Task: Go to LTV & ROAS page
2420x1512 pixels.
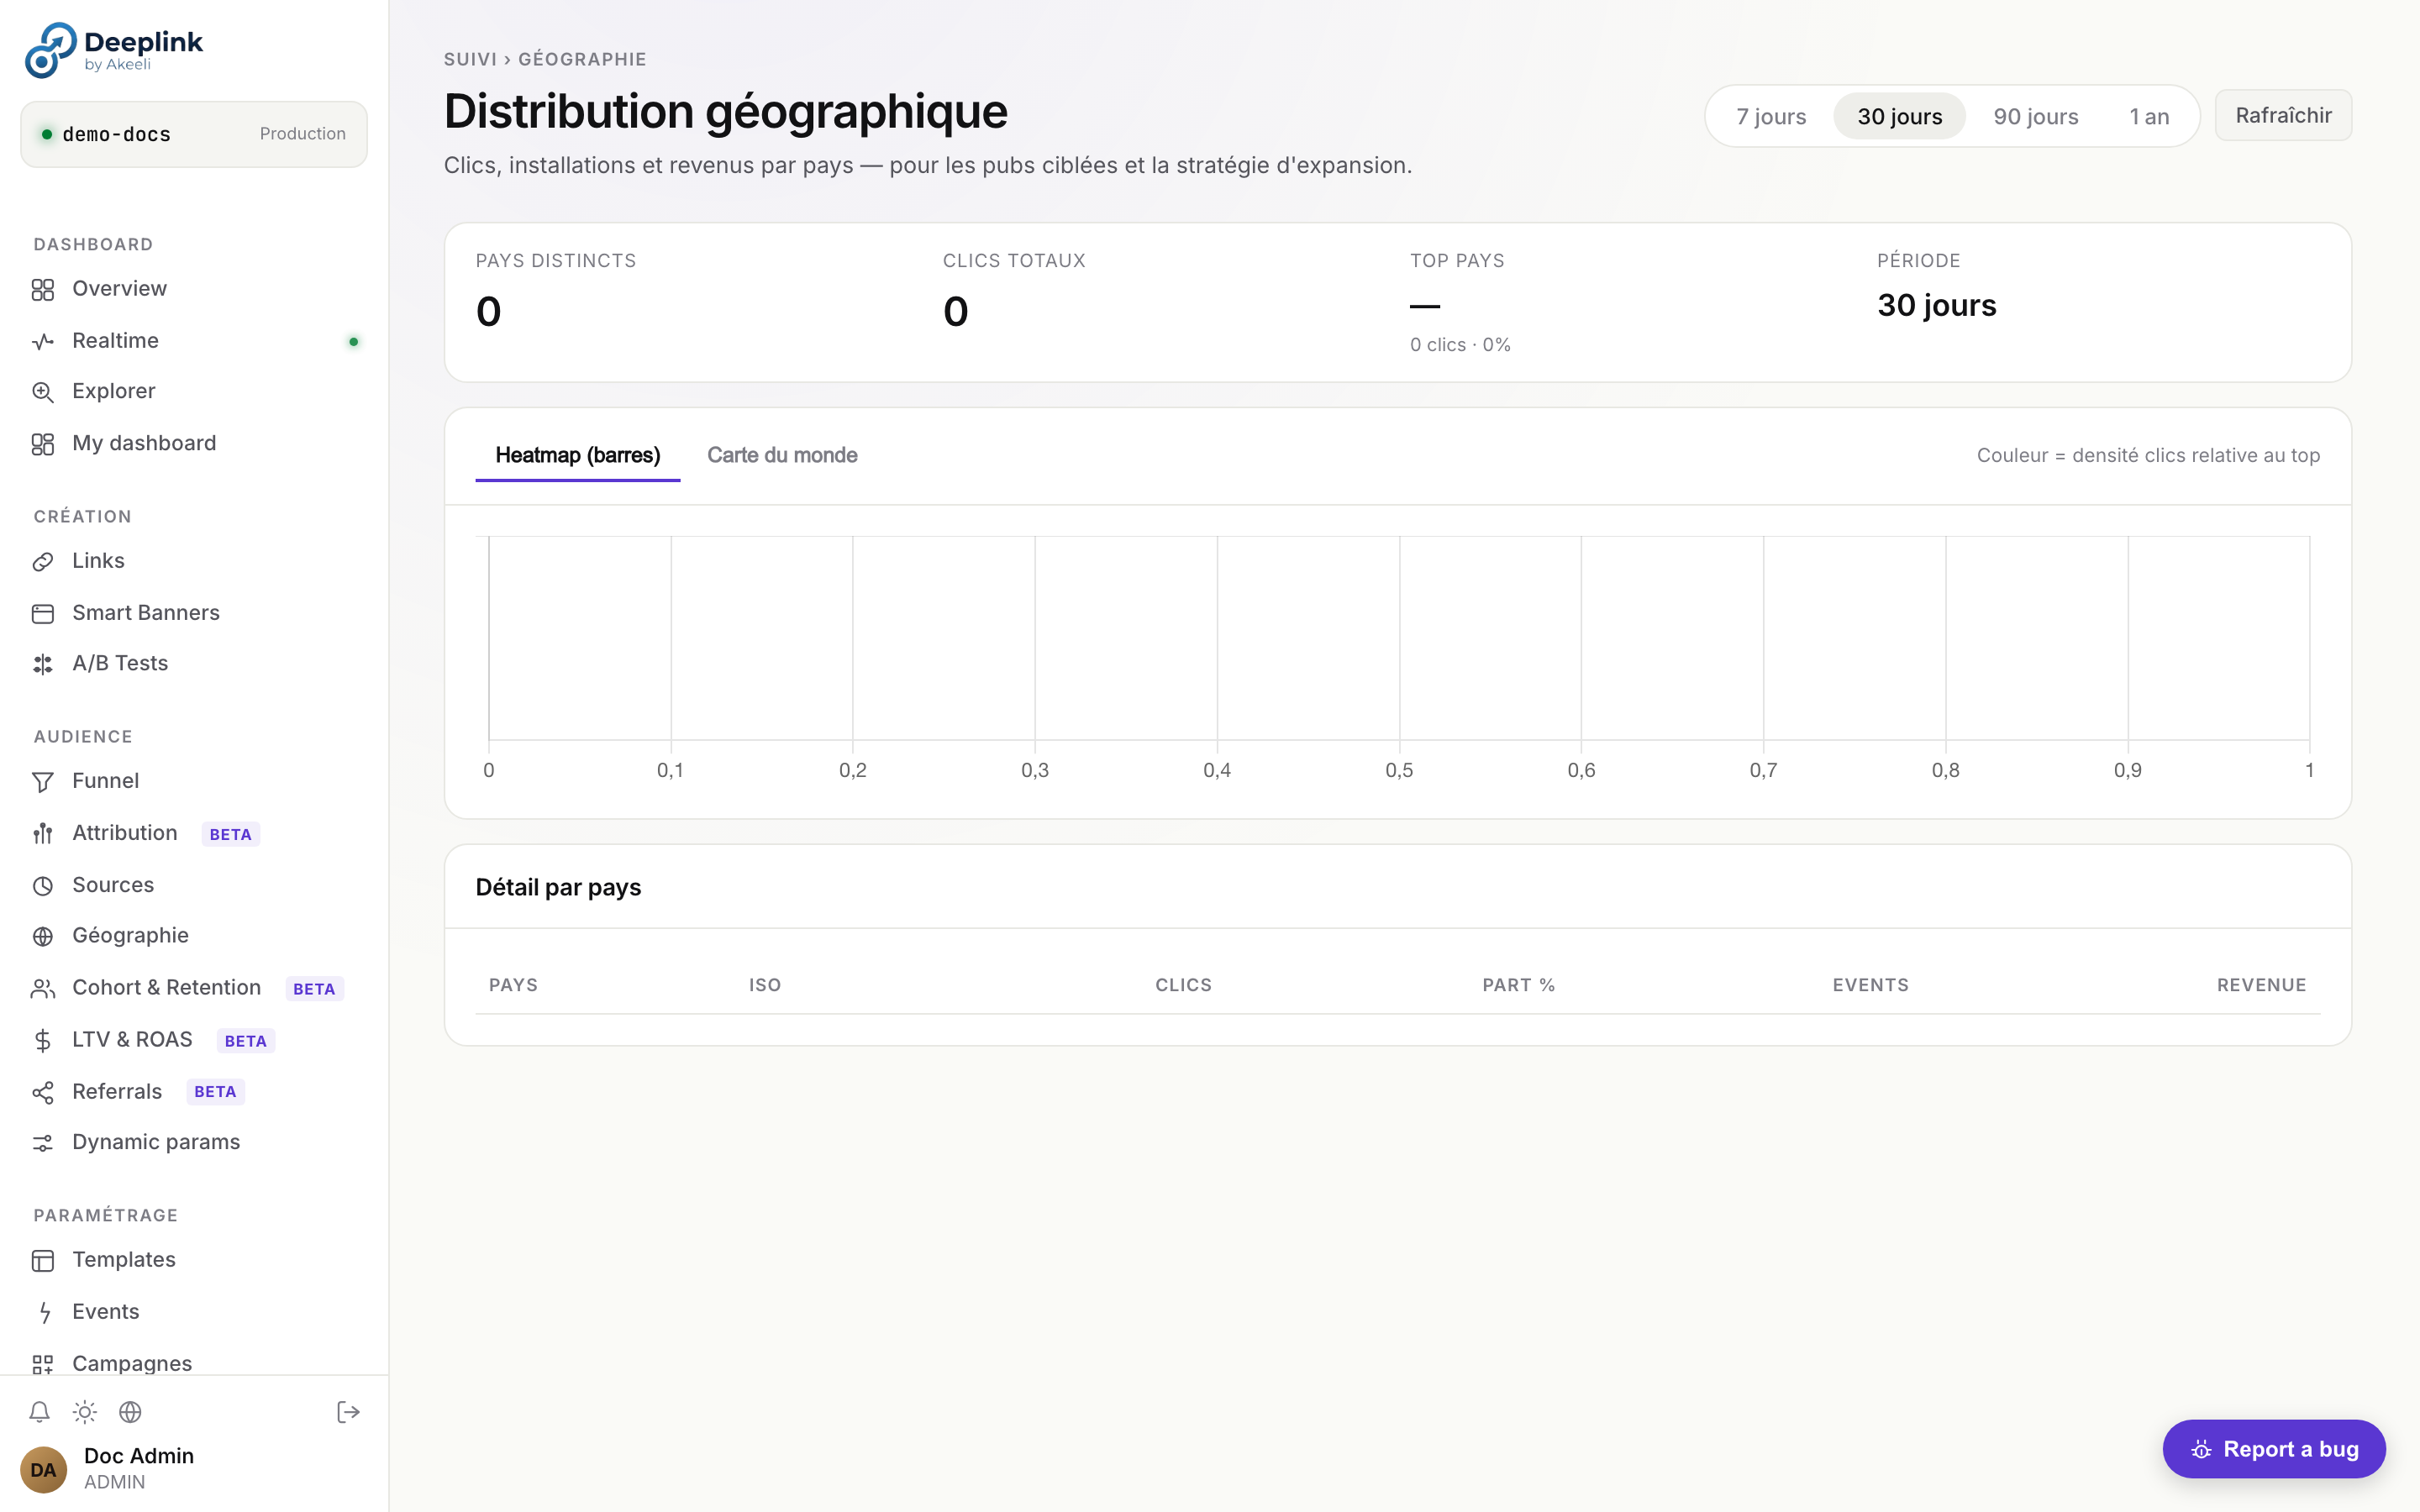Action: pyautogui.click(x=194, y=1040)
